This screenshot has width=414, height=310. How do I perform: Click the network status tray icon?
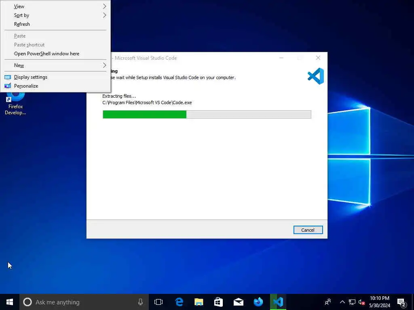[352, 302]
